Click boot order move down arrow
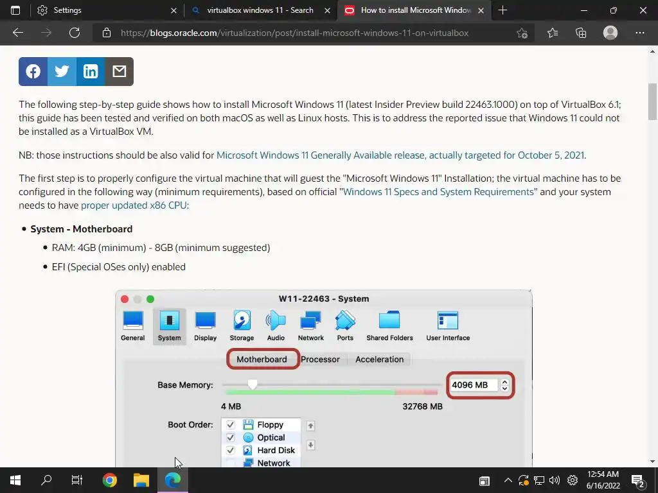Viewport: 658px width, 493px height. tap(310, 445)
